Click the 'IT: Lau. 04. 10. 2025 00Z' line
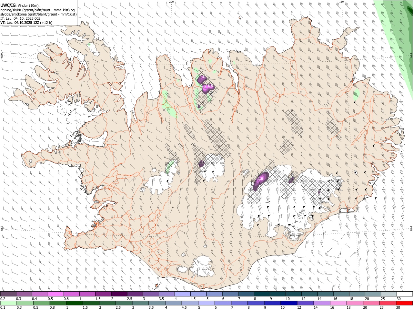This screenshot has width=413, height=310. [x=20, y=19]
